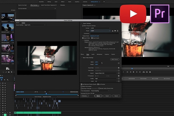
Task: Open the Aspect dropdown showing Square Pixels
Action: pos(106,73)
